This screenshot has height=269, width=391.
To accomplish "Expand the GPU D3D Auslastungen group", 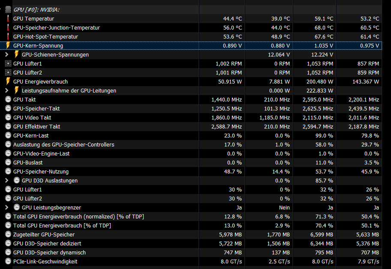I will (x=7, y=180).
